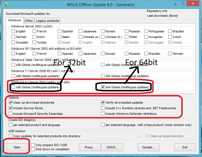Viewport: 202px width, 157px height.
Task: Enable Korean under Windows Server 2003
Action: [x=103, y=31]
